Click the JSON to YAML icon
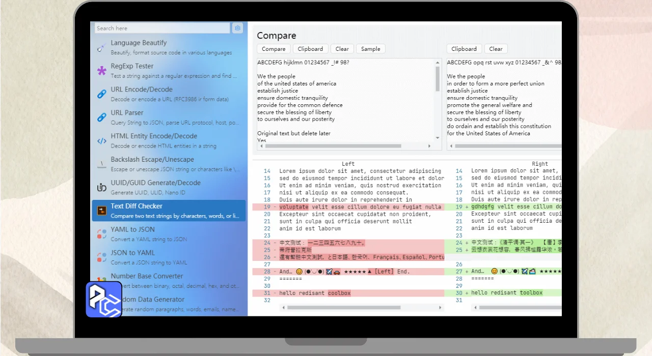The image size is (652, 356). point(101,257)
